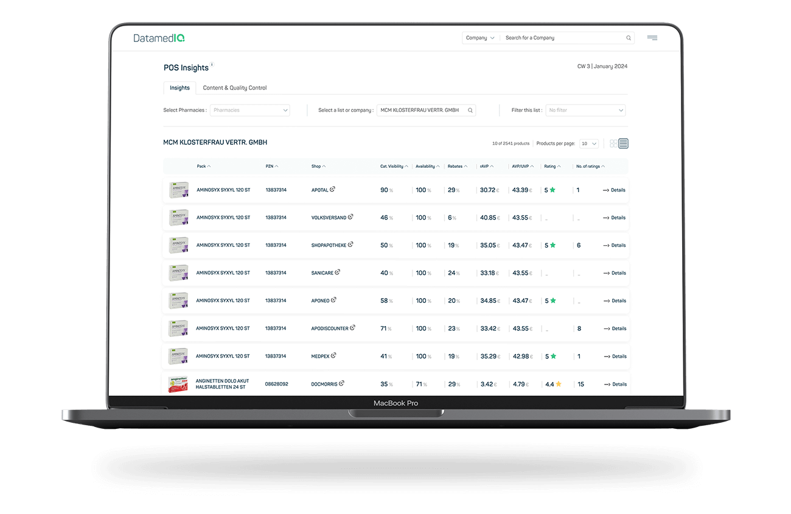Viewport: 791px width, 514px height.
Task: Open VOLKSVERSAND shop external link icon
Action: [350, 217]
